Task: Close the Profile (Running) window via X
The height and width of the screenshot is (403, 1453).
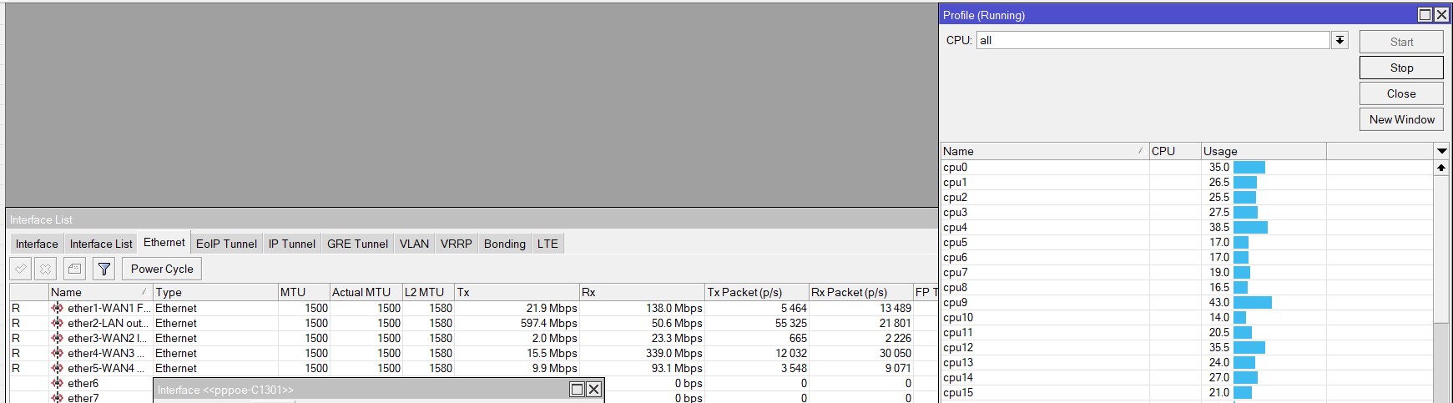Action: coord(1441,15)
